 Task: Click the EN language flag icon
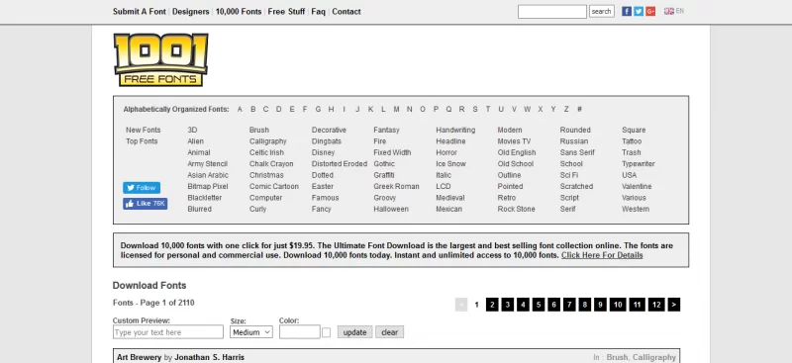[669, 11]
